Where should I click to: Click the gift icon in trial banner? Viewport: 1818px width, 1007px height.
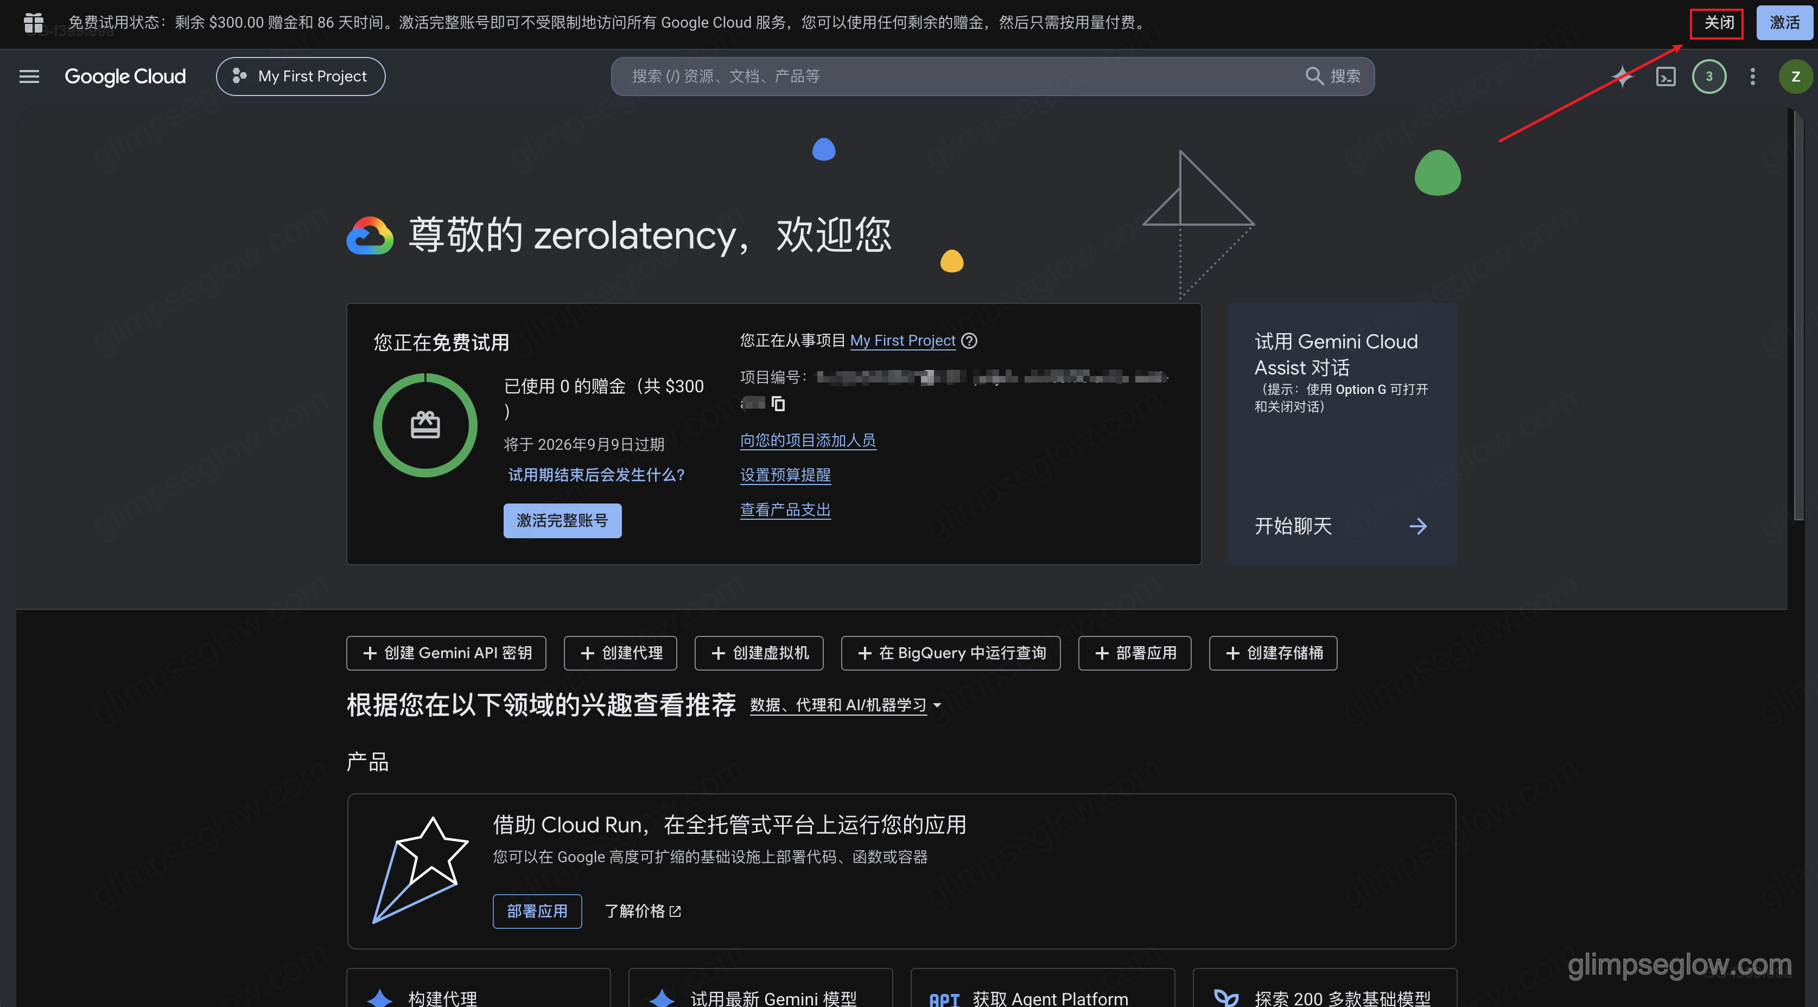click(33, 23)
